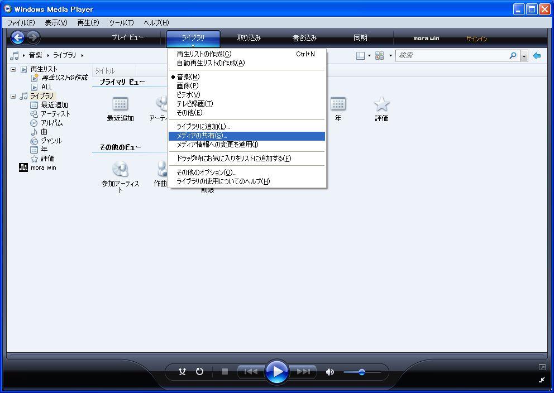Image resolution: width=554 pixels, height=393 pixels.
Task: Click the layout options icon beside search
Action: pos(360,56)
